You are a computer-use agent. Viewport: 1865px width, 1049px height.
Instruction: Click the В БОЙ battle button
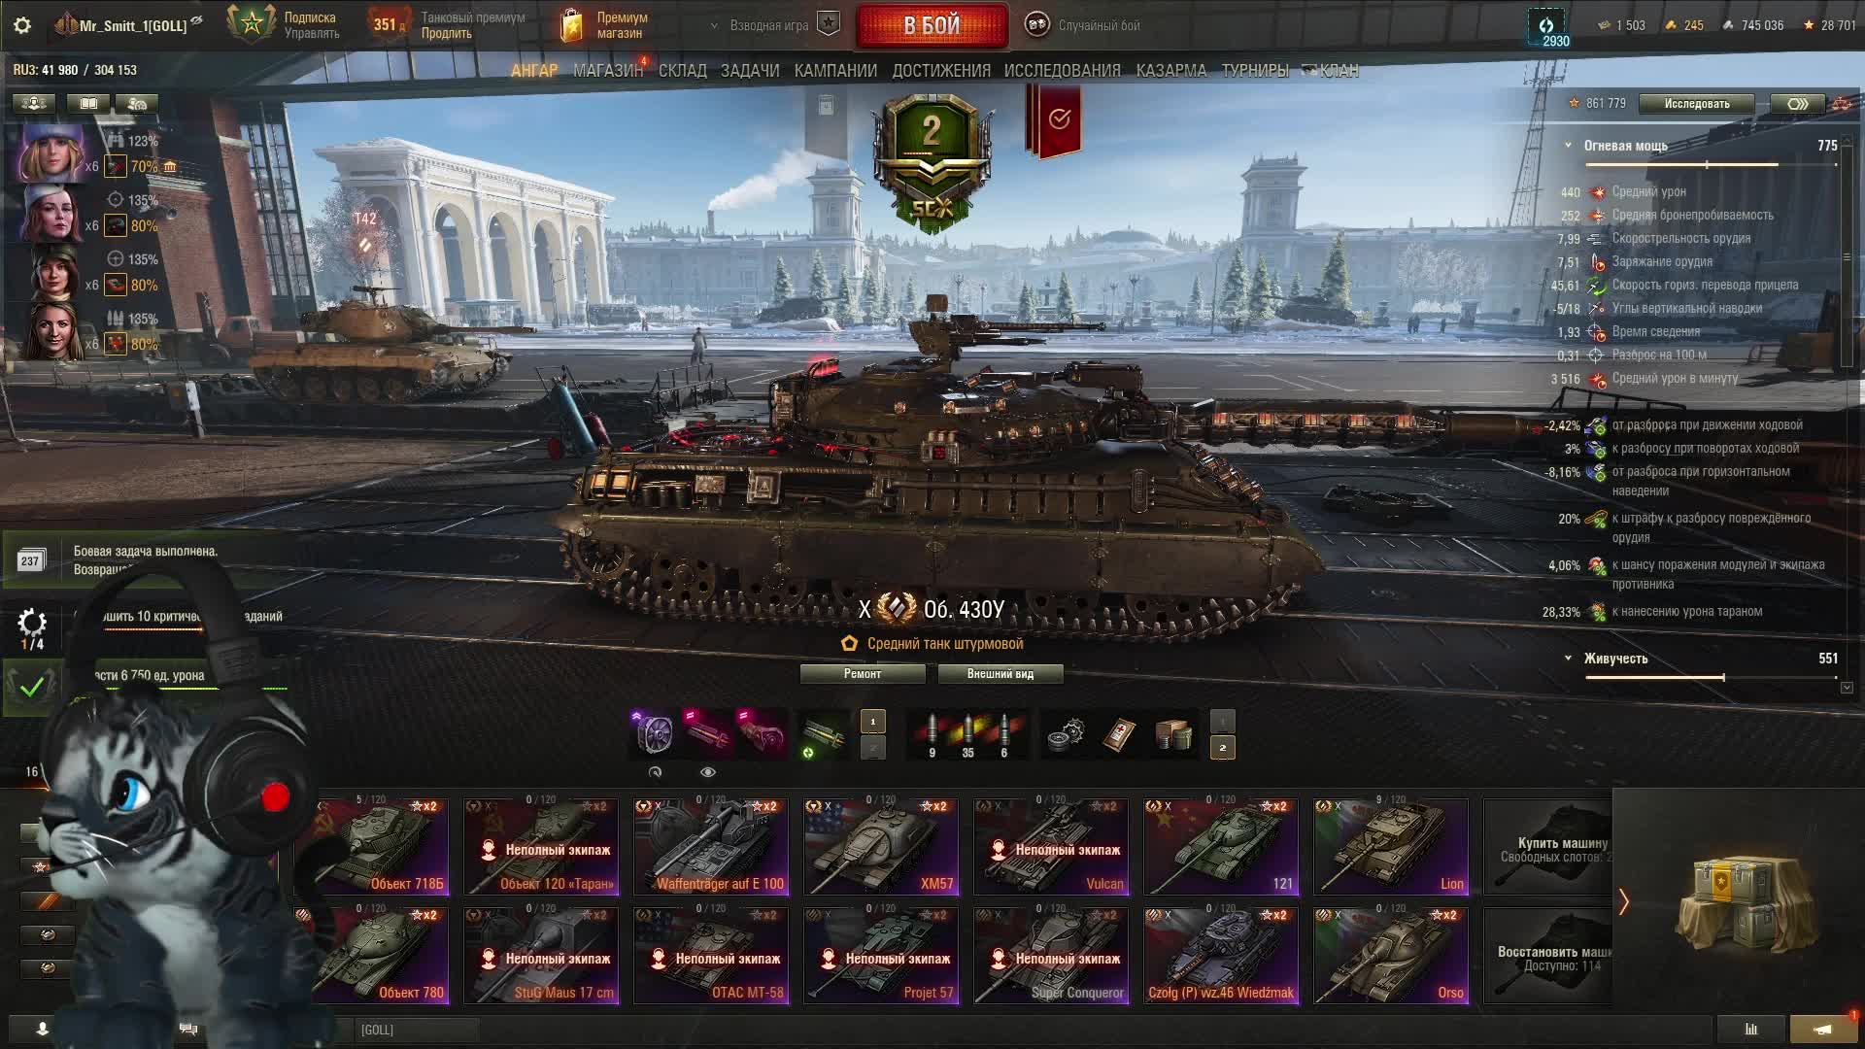click(x=932, y=26)
